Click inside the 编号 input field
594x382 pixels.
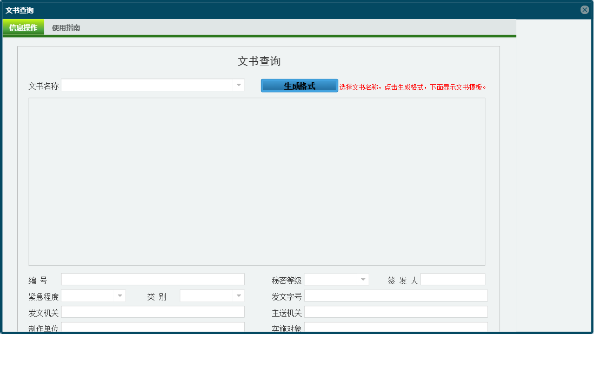point(153,279)
